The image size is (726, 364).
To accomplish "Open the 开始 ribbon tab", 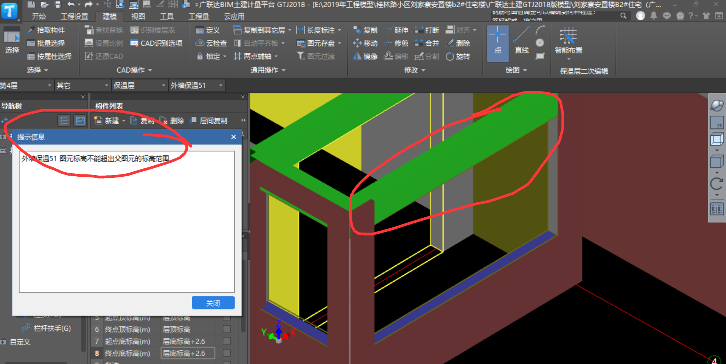I will (39, 16).
